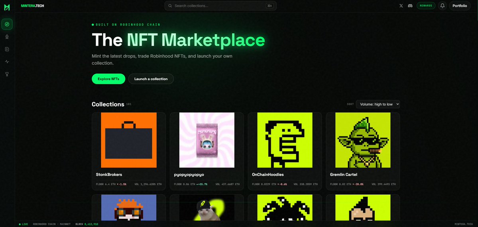Open the Discord link icon
The width and height of the screenshot is (478, 227).
tap(410, 6)
